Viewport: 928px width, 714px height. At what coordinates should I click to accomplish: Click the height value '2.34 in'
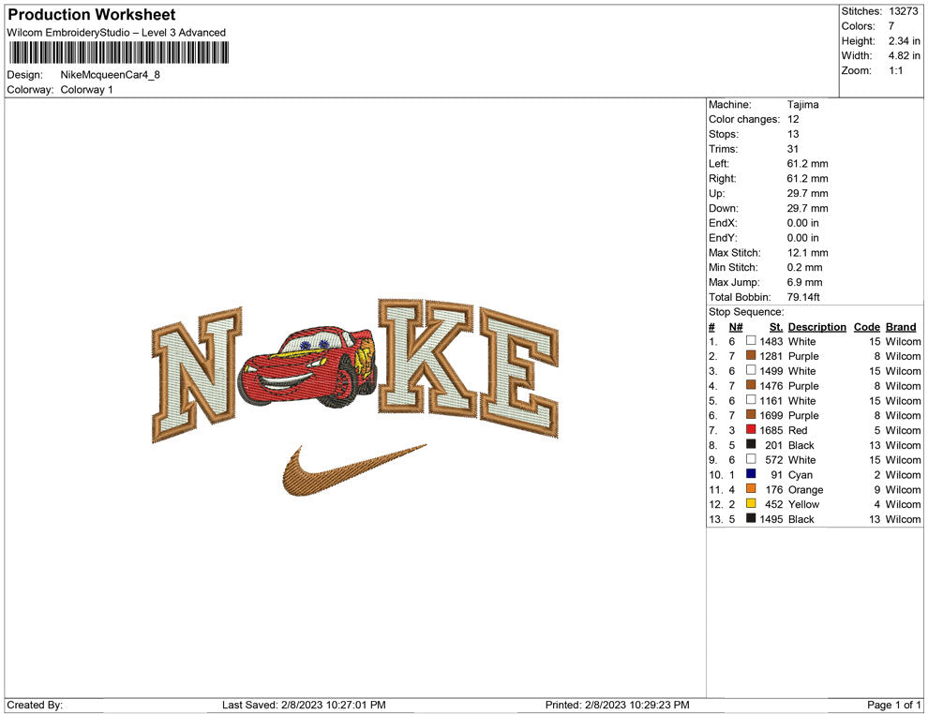click(x=904, y=41)
